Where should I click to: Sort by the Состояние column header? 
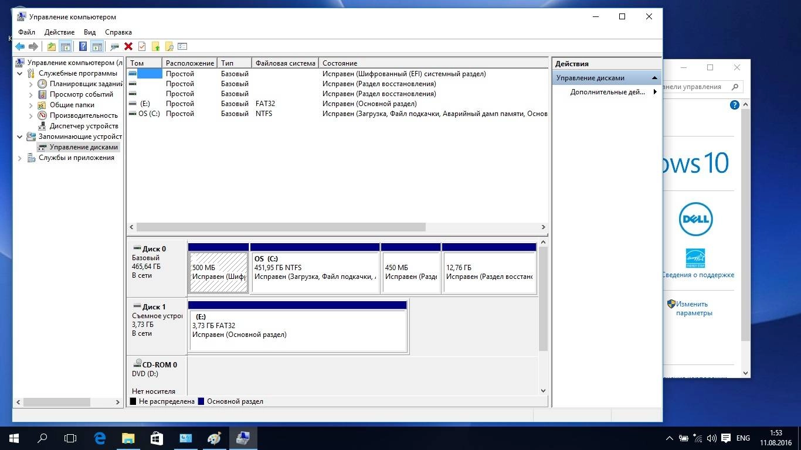[433, 63]
